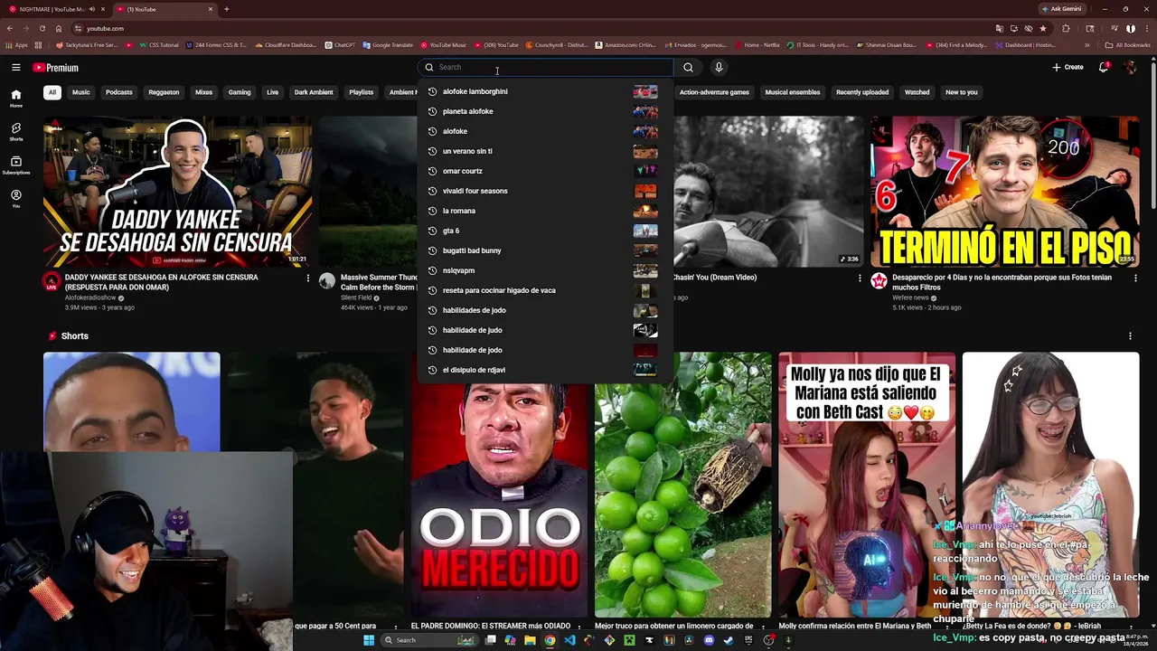The image size is (1157, 651).
Task: Select the Live filter chip
Action: click(x=272, y=92)
